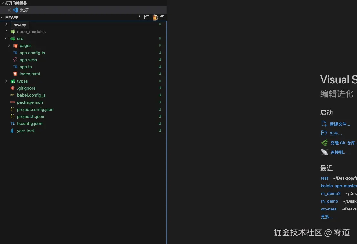Click the leaf icon beside 克隆 Git 仓库
This screenshot has width=357, height=244.
click(324, 142)
